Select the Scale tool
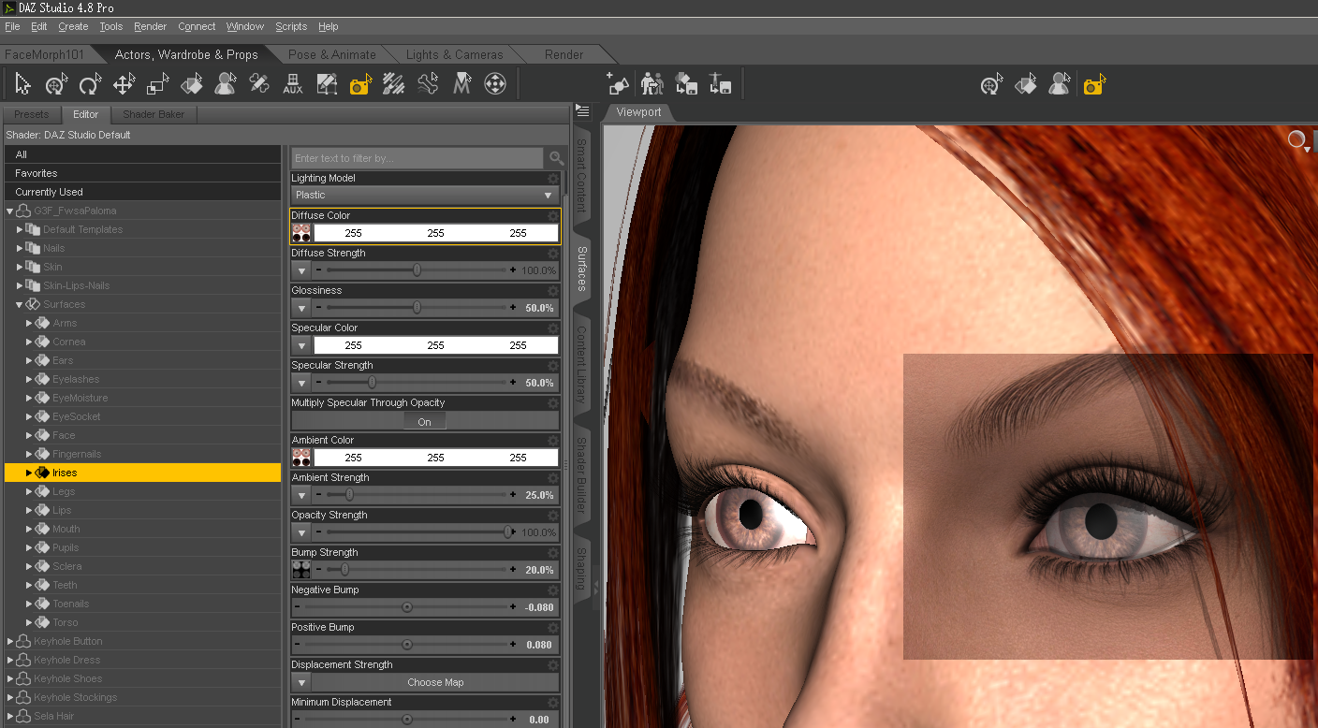This screenshot has width=1318, height=728. (157, 84)
